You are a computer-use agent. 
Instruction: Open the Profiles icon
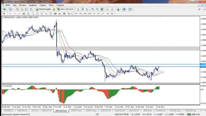pos(10,9)
